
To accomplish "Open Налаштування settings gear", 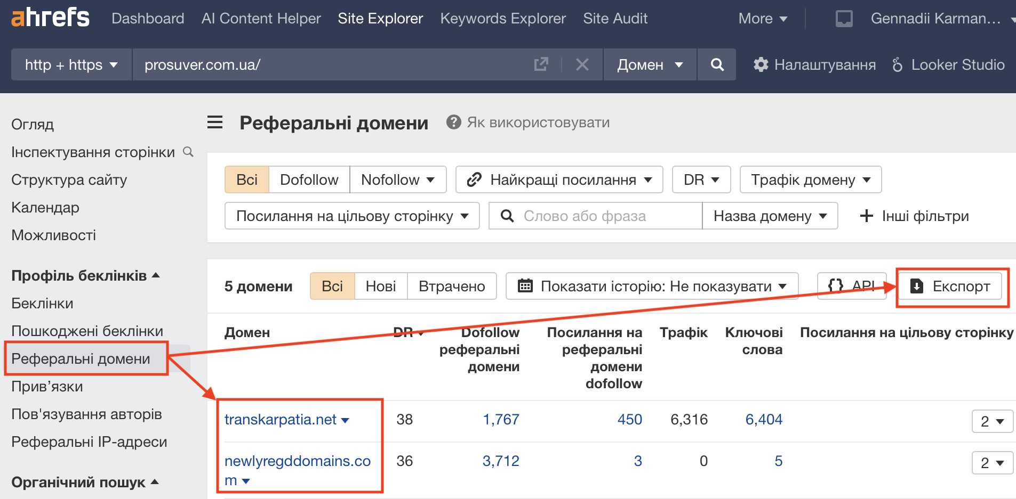I will tap(761, 64).
